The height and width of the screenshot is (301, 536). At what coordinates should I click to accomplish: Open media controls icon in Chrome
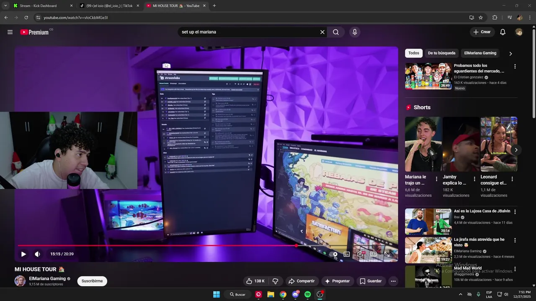[510, 18]
